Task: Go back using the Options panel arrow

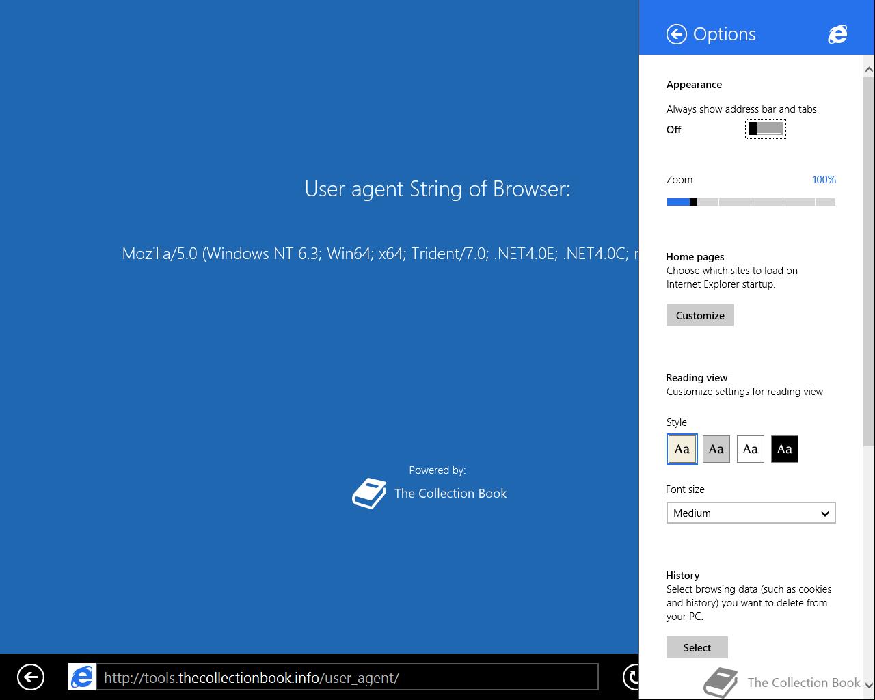Action: click(x=677, y=34)
